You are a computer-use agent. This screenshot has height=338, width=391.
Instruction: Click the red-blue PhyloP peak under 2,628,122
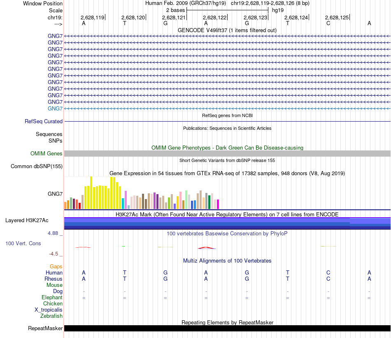tap(207, 248)
